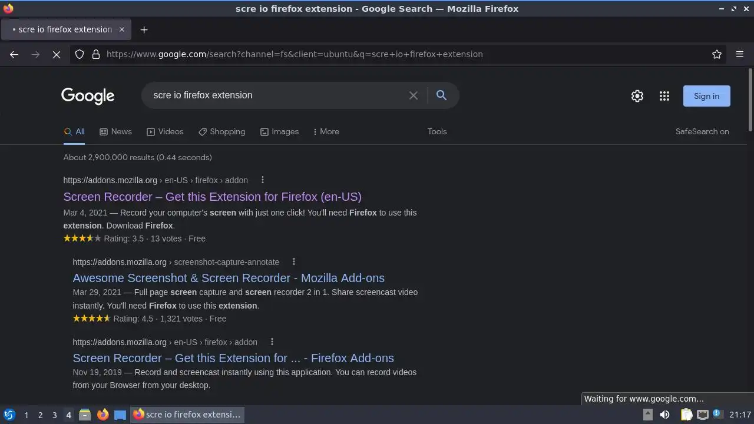Open SafeSearch on settings
The width and height of the screenshot is (754, 424).
click(x=702, y=132)
